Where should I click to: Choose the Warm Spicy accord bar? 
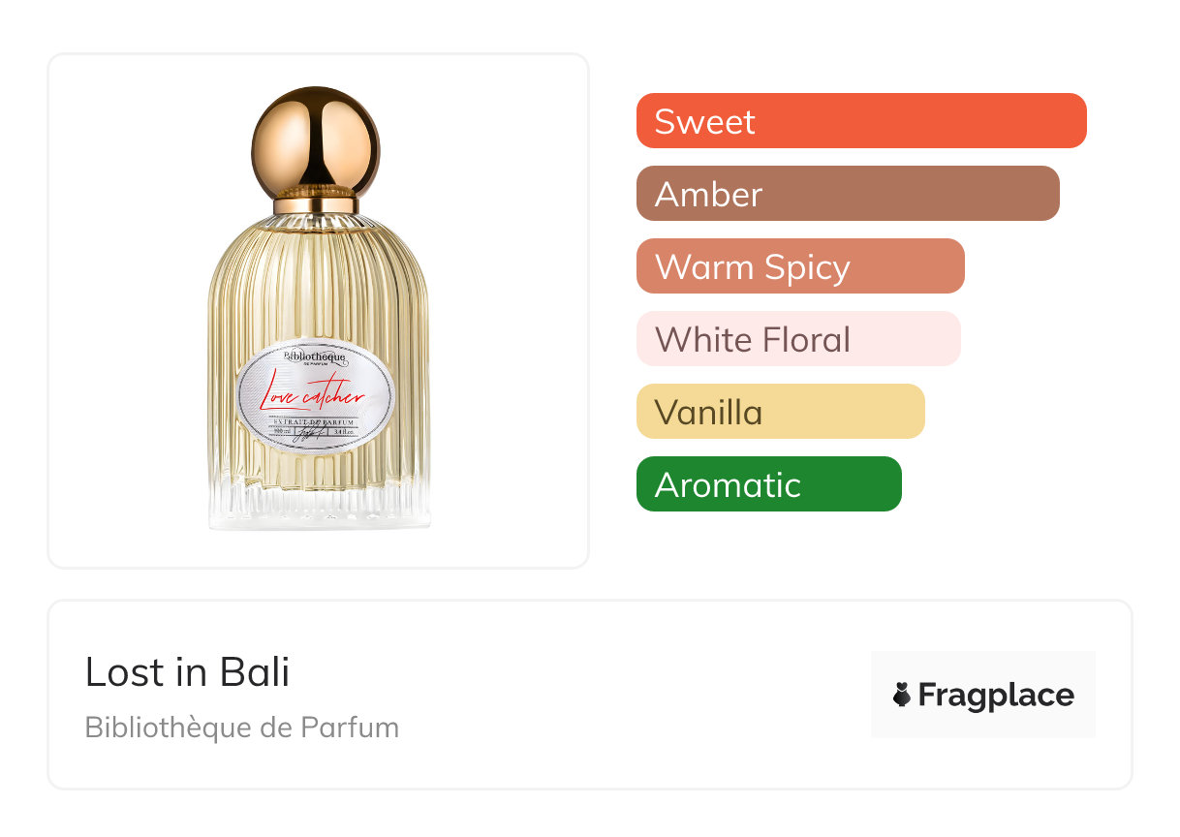(x=800, y=266)
